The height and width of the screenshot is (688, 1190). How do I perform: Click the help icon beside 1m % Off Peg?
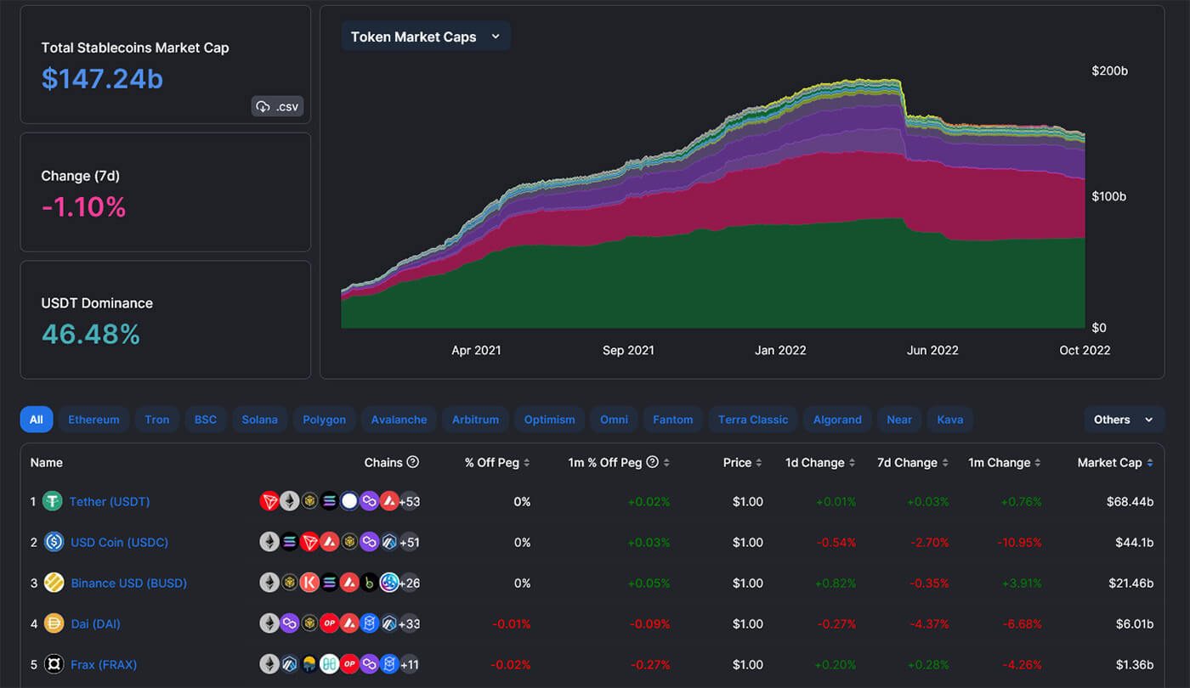(653, 462)
